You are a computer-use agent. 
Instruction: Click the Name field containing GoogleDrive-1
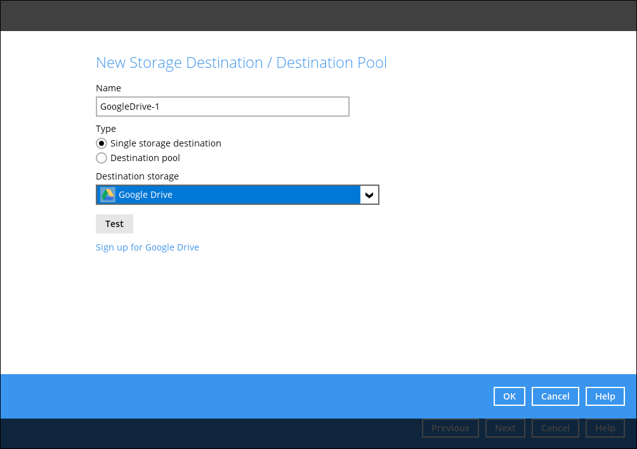point(223,107)
